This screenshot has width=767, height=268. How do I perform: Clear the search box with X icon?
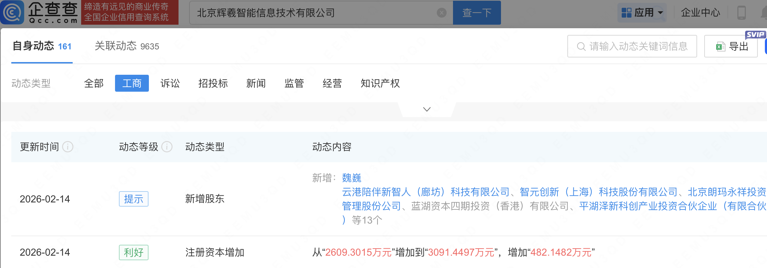click(441, 13)
